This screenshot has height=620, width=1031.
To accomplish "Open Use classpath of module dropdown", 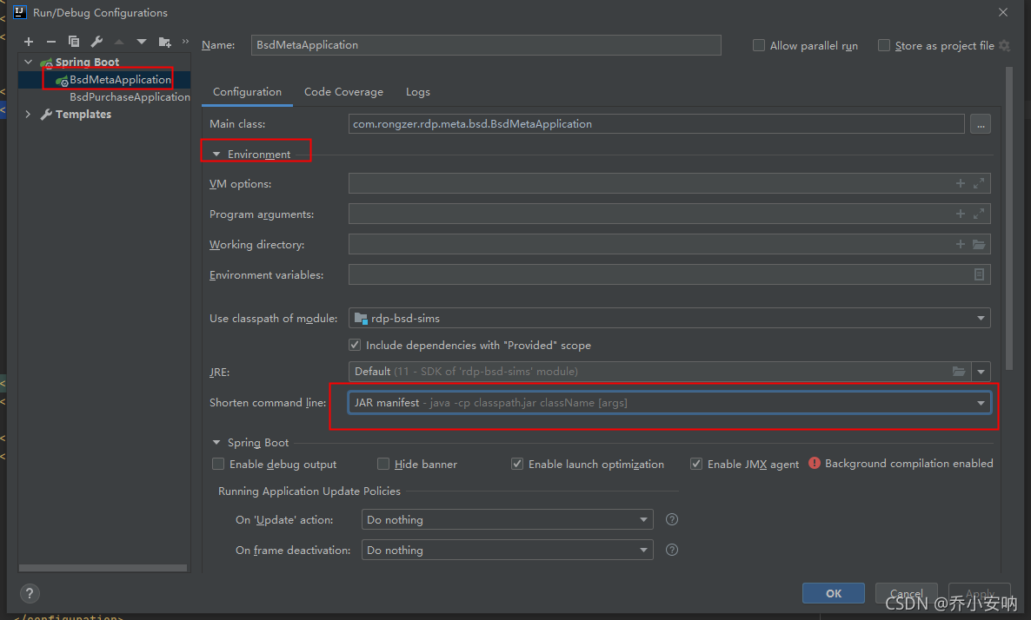I will 668,319.
